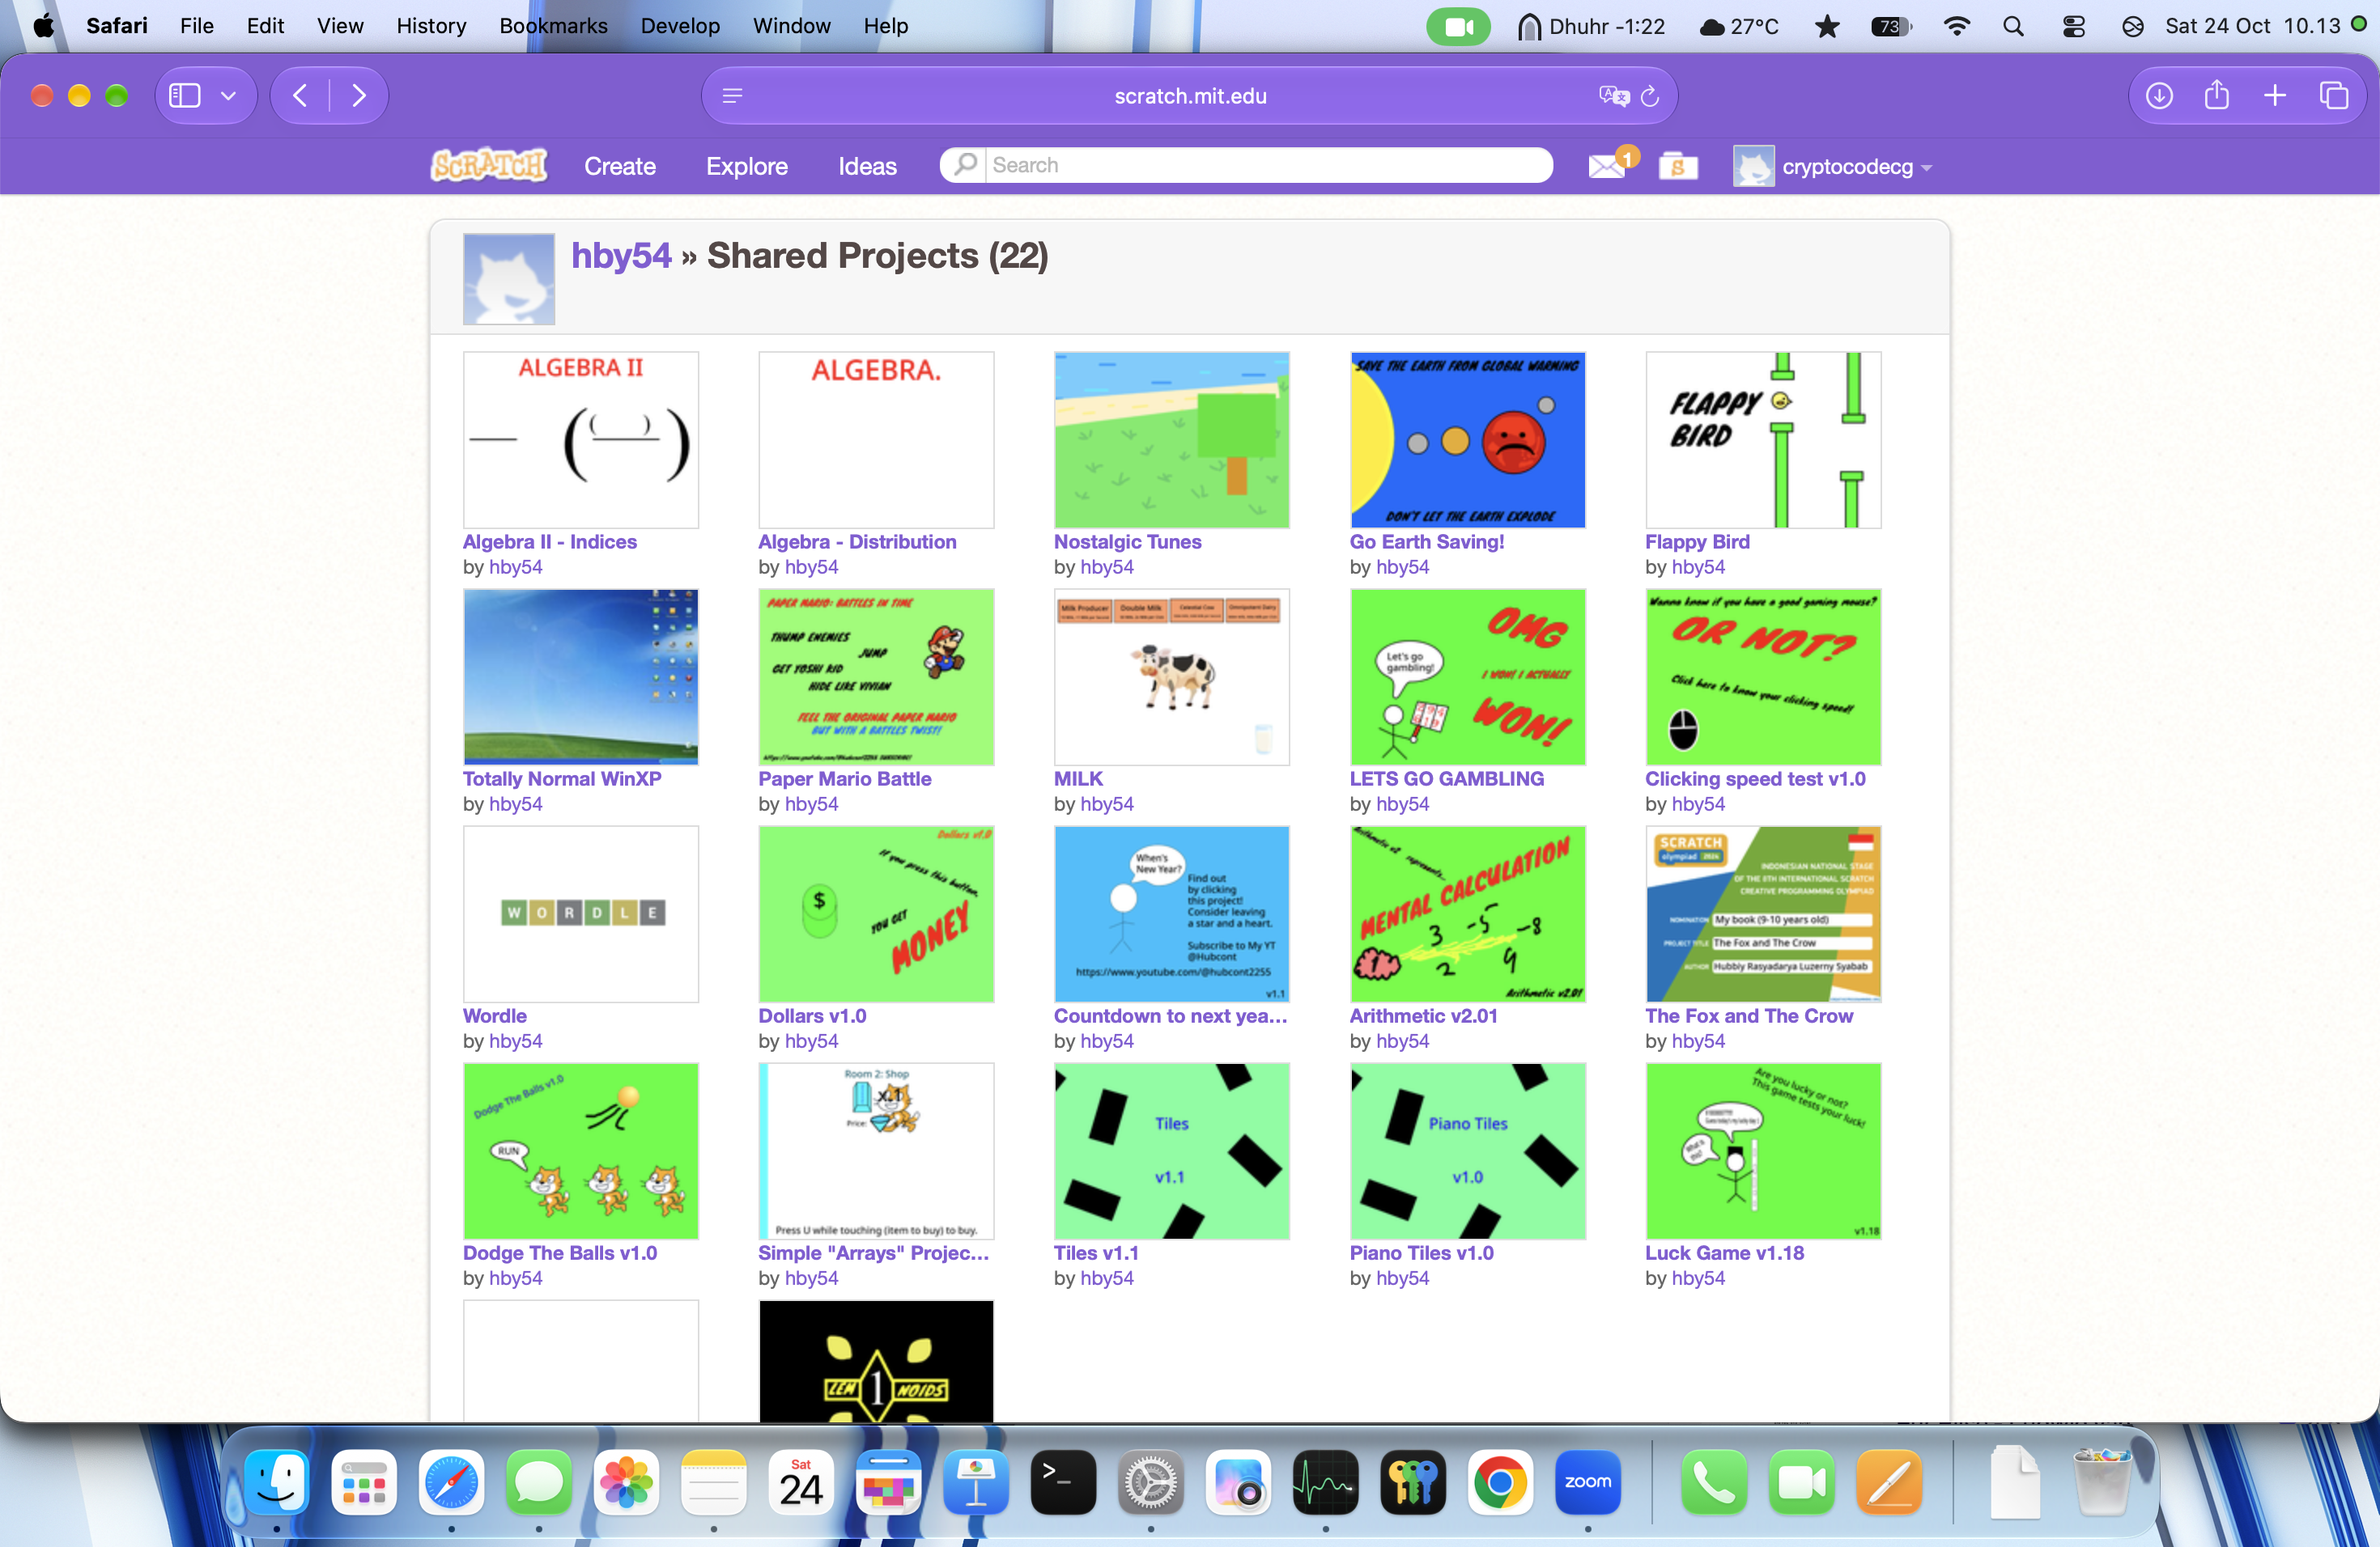The image size is (2380, 1547).
Task: Open macOS Control Center in menu bar
Action: (2074, 26)
